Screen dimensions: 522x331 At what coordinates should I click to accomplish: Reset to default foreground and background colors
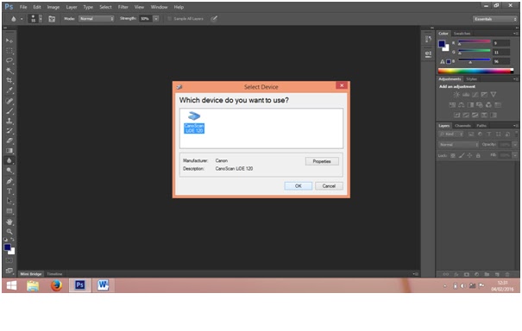tap(6, 240)
